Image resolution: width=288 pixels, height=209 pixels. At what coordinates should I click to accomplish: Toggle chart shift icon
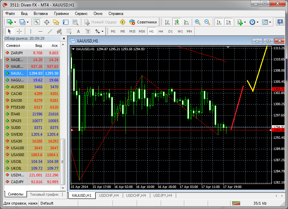pyautogui.click(x=228, y=22)
